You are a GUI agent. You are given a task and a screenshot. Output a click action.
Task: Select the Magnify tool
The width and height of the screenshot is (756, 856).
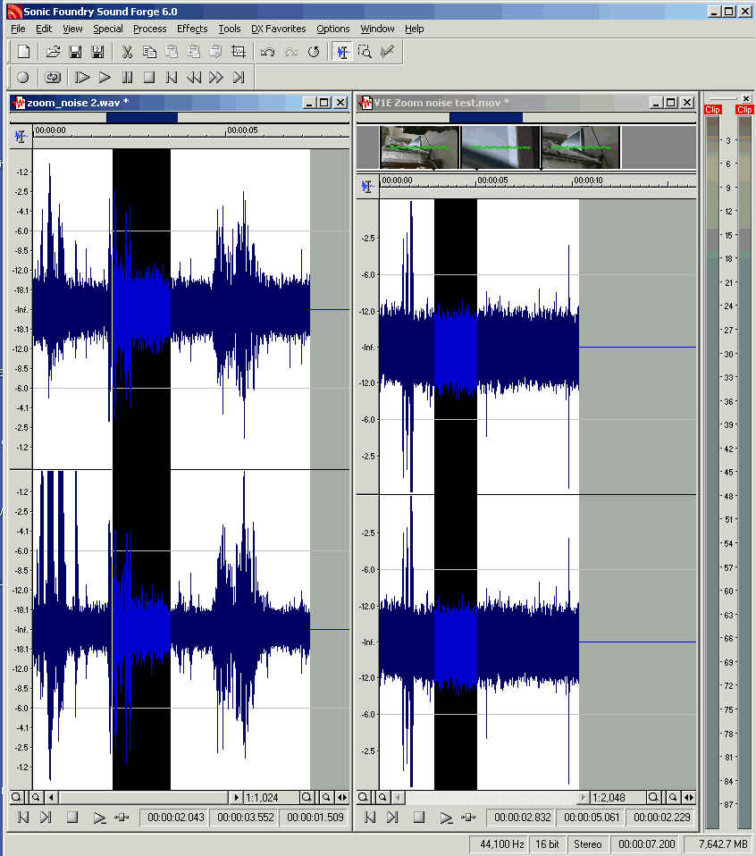pyautogui.click(x=365, y=52)
